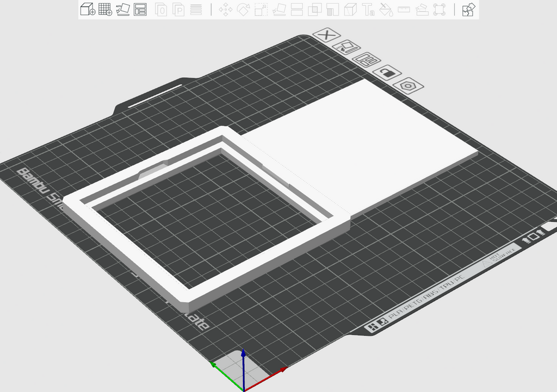Open the Color painting bucket tool
Image resolution: width=557 pixels, height=392 pixels.
click(x=386, y=10)
